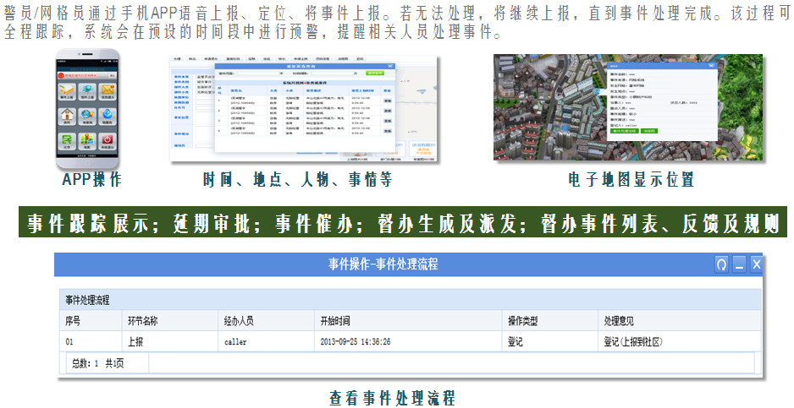Tap the top-left event report icon on phone
The width and height of the screenshot is (794, 408).
[x=68, y=91]
